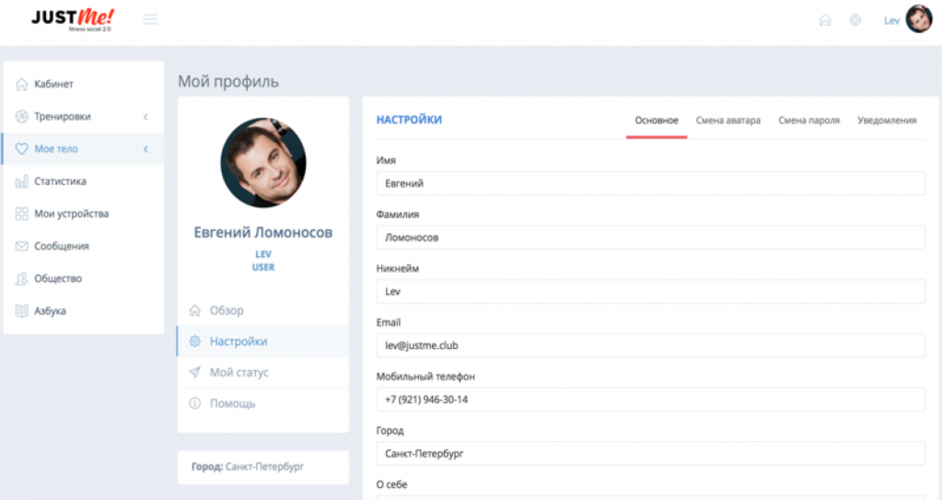Open Помощь in profile menu
This screenshot has width=943, height=500.
[x=262, y=403]
